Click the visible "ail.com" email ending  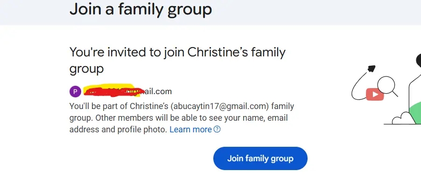[158, 92]
